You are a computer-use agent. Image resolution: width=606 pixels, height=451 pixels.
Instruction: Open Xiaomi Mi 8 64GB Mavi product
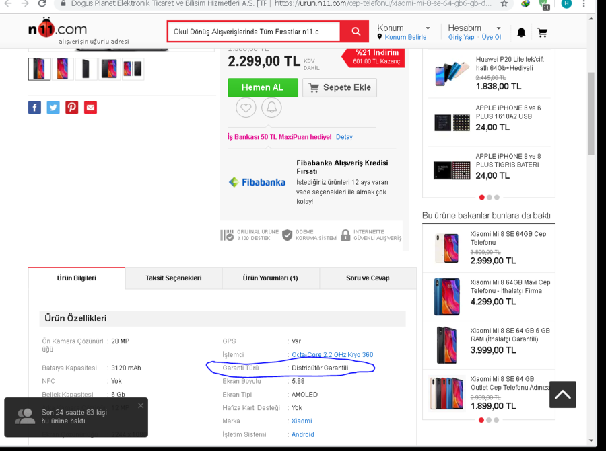click(x=510, y=286)
